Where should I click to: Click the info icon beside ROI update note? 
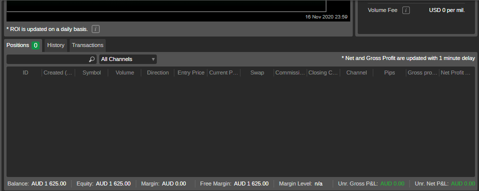[96, 29]
